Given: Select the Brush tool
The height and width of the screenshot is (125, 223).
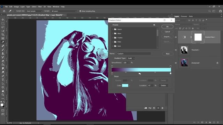Looking at the screenshot, I should [3, 50].
